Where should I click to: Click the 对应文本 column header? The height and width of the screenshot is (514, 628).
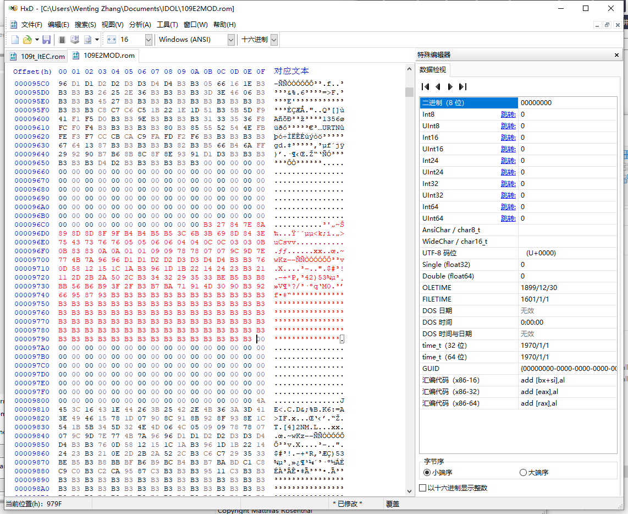[291, 72]
